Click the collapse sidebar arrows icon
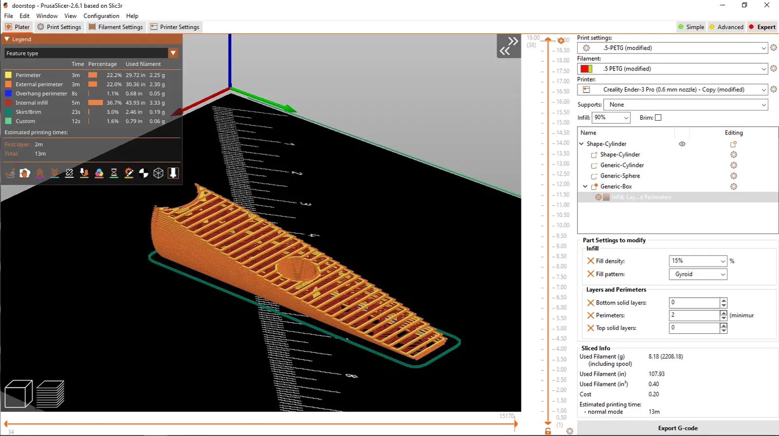Viewport: 779px width, 436px height. point(509,46)
